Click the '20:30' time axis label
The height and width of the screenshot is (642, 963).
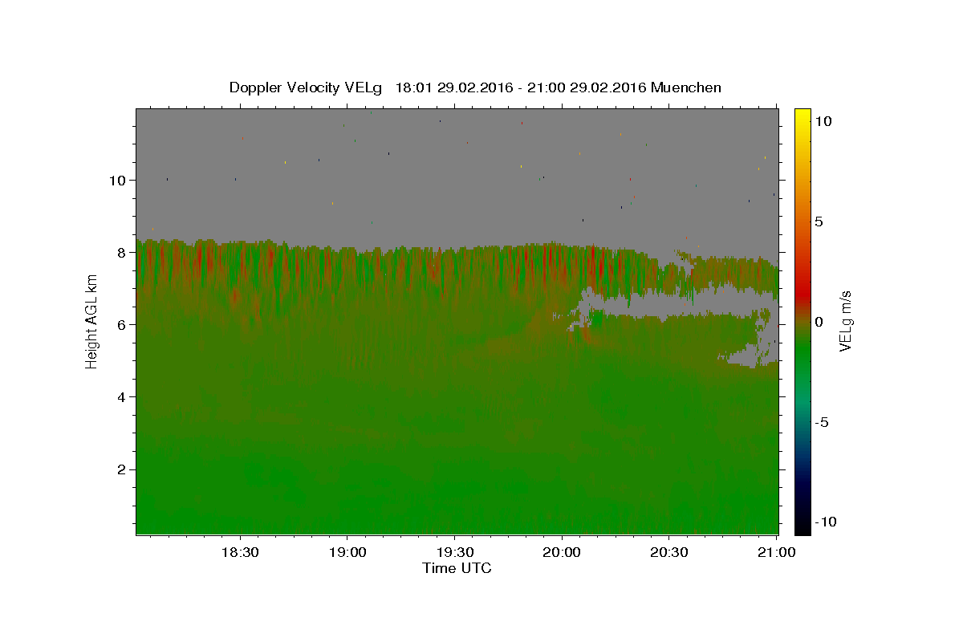(669, 552)
